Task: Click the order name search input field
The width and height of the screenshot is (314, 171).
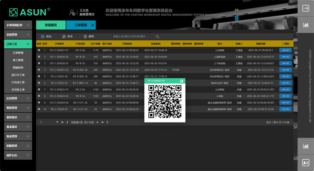Action: click(x=131, y=36)
